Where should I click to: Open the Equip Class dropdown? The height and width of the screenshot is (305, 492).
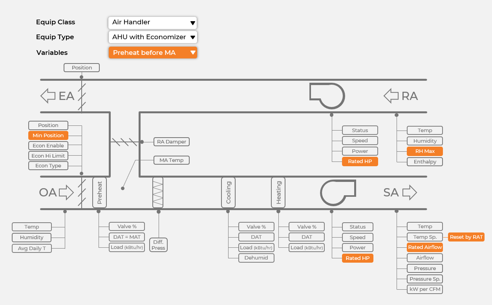coord(152,22)
